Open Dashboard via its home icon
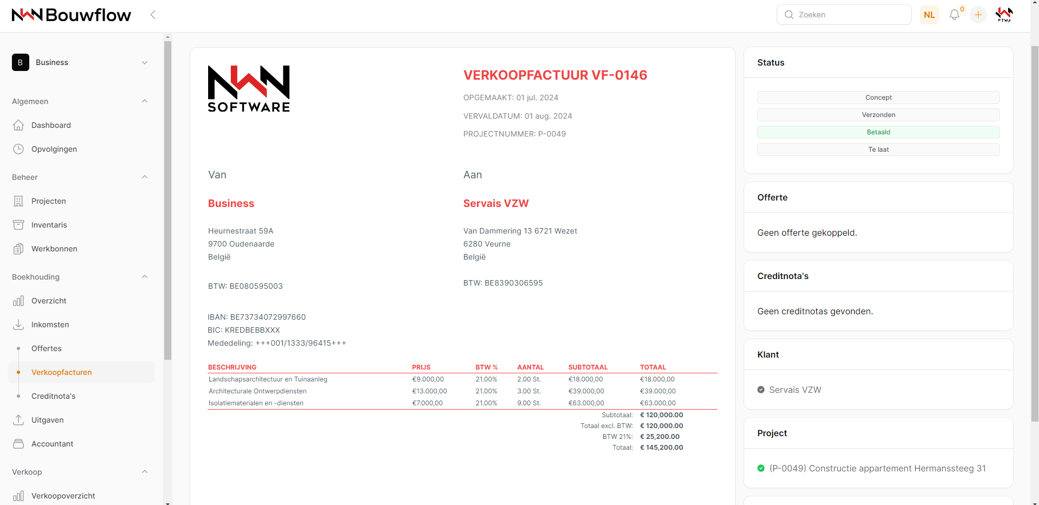 (x=18, y=125)
